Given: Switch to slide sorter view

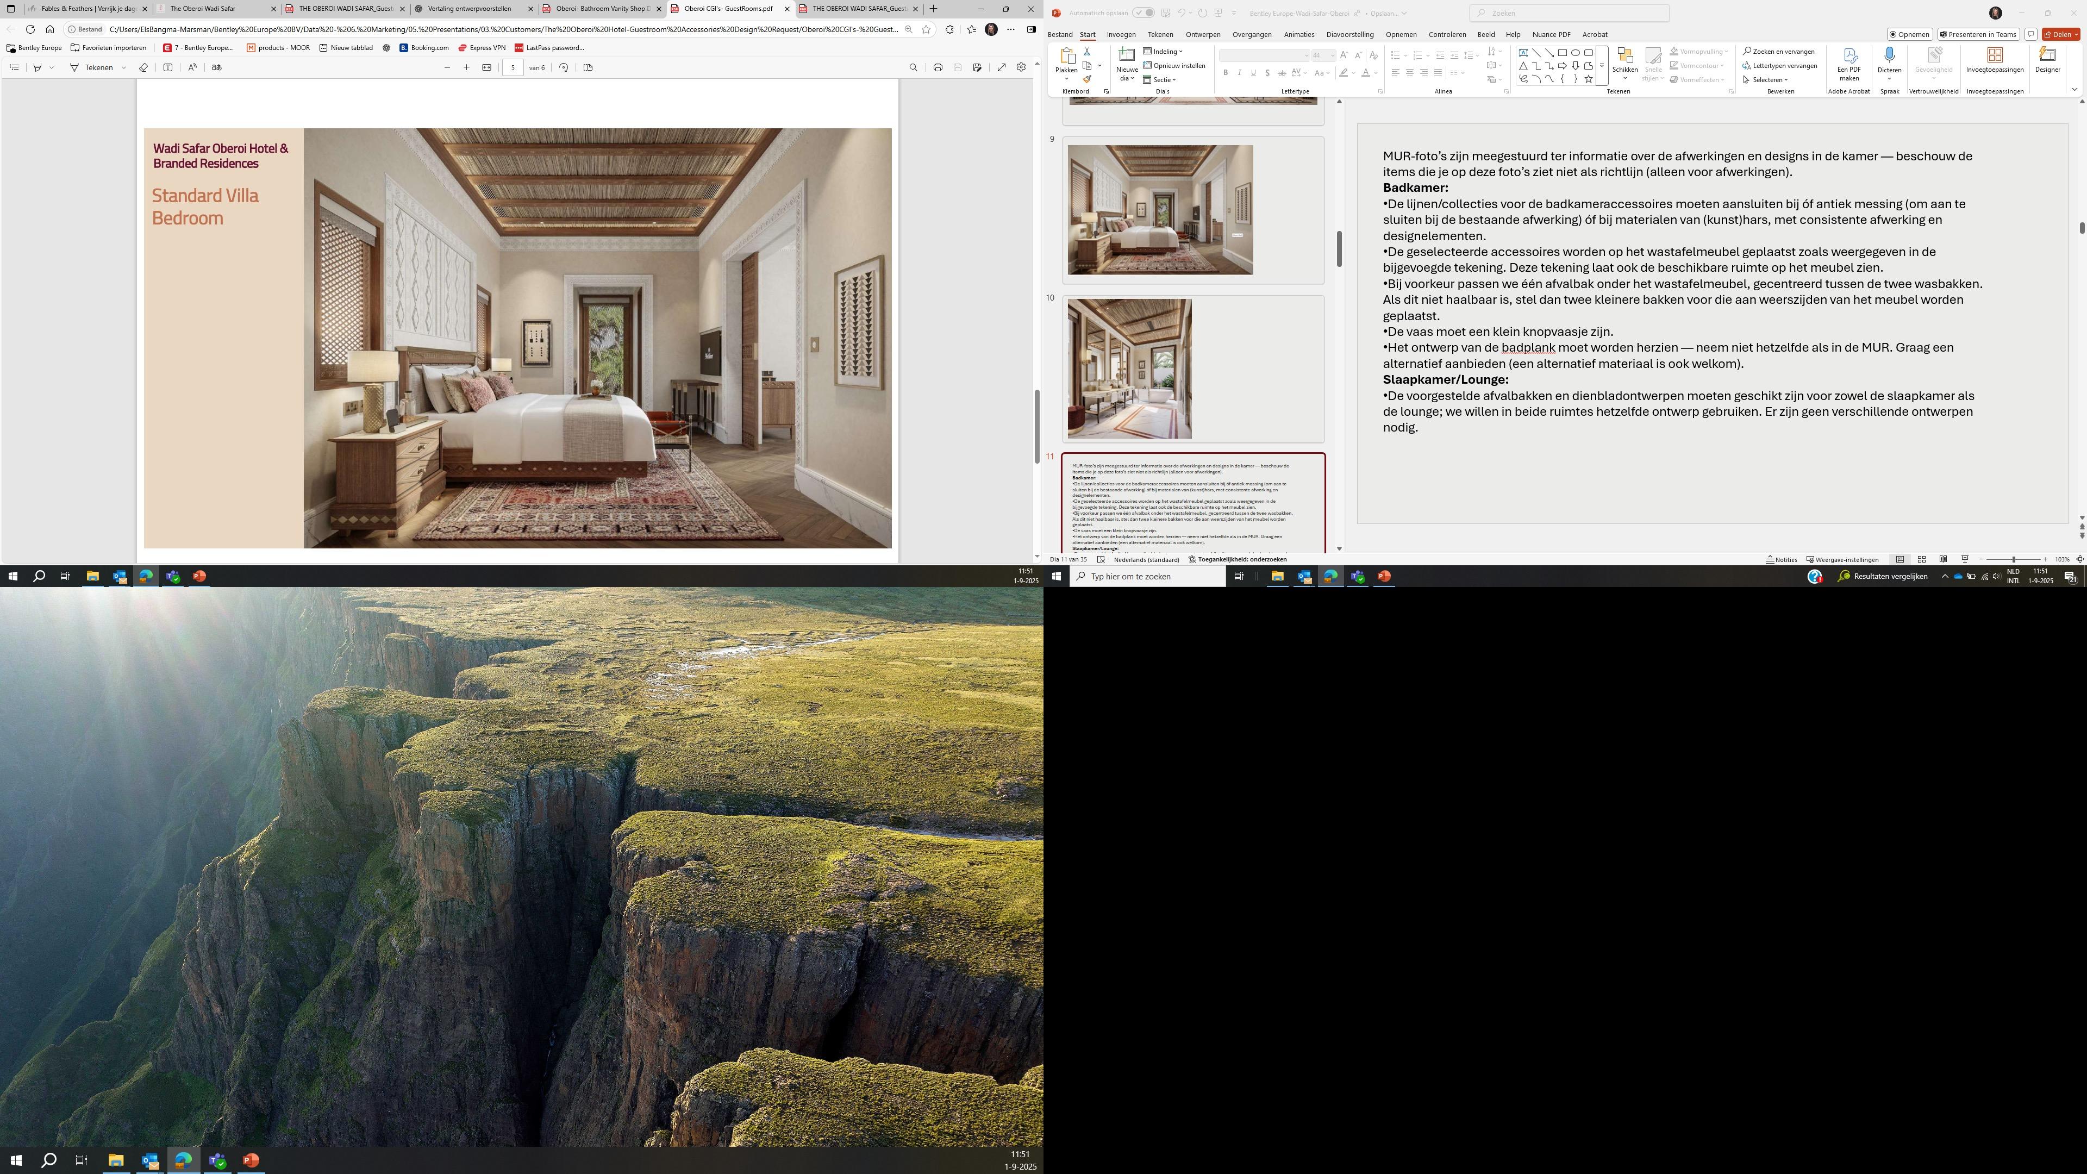Looking at the screenshot, I should coord(1921,559).
